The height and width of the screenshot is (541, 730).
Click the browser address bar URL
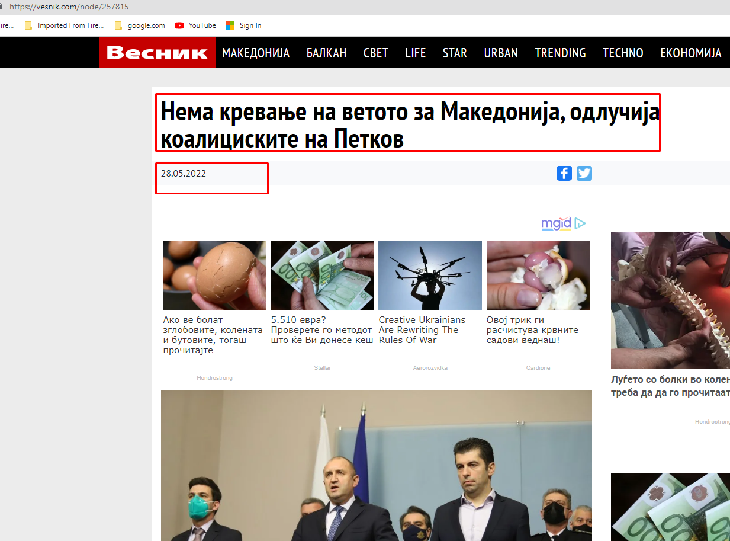click(69, 7)
